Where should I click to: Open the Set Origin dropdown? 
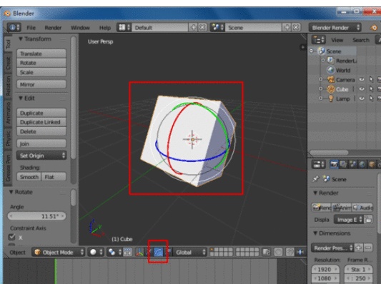pyautogui.click(x=41, y=156)
